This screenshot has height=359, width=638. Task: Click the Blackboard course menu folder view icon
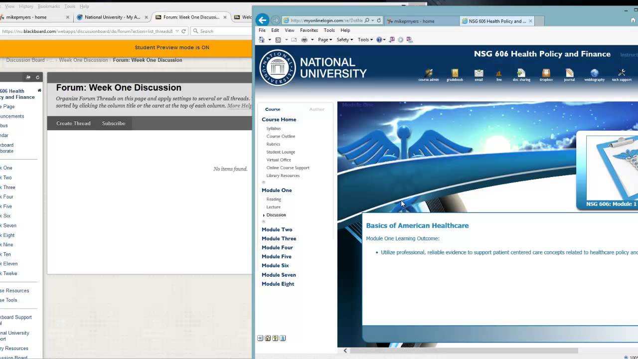point(28,77)
